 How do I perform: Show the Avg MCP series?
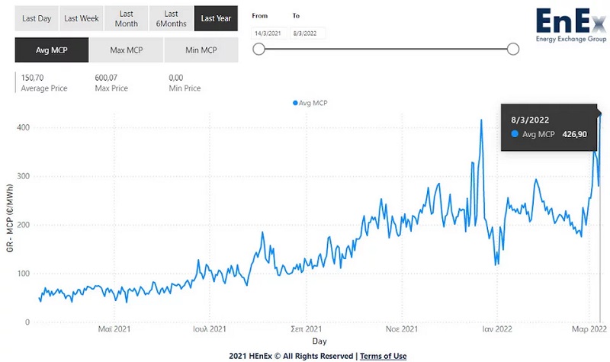tap(52, 50)
